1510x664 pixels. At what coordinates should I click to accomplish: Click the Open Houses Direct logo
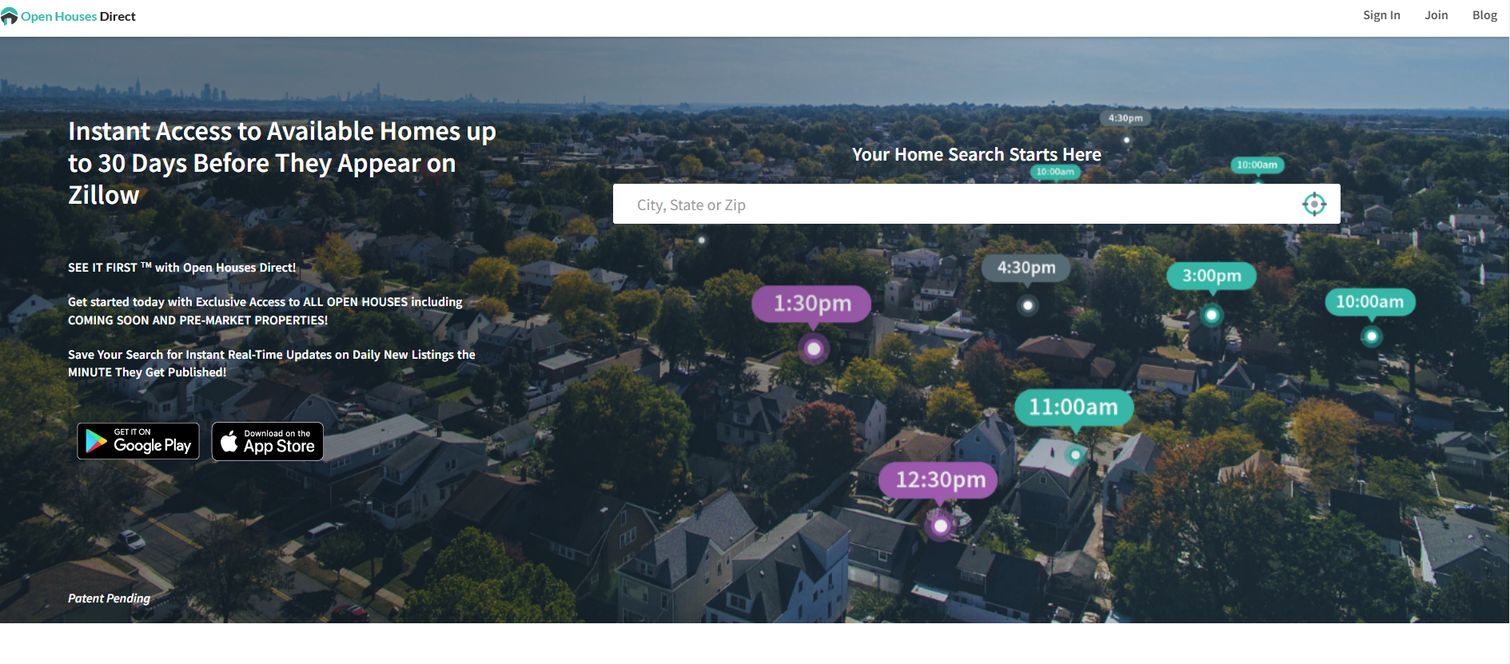pos(69,17)
